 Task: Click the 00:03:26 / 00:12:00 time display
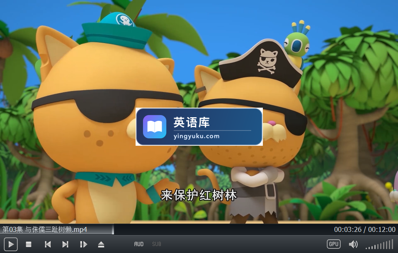[364, 229]
